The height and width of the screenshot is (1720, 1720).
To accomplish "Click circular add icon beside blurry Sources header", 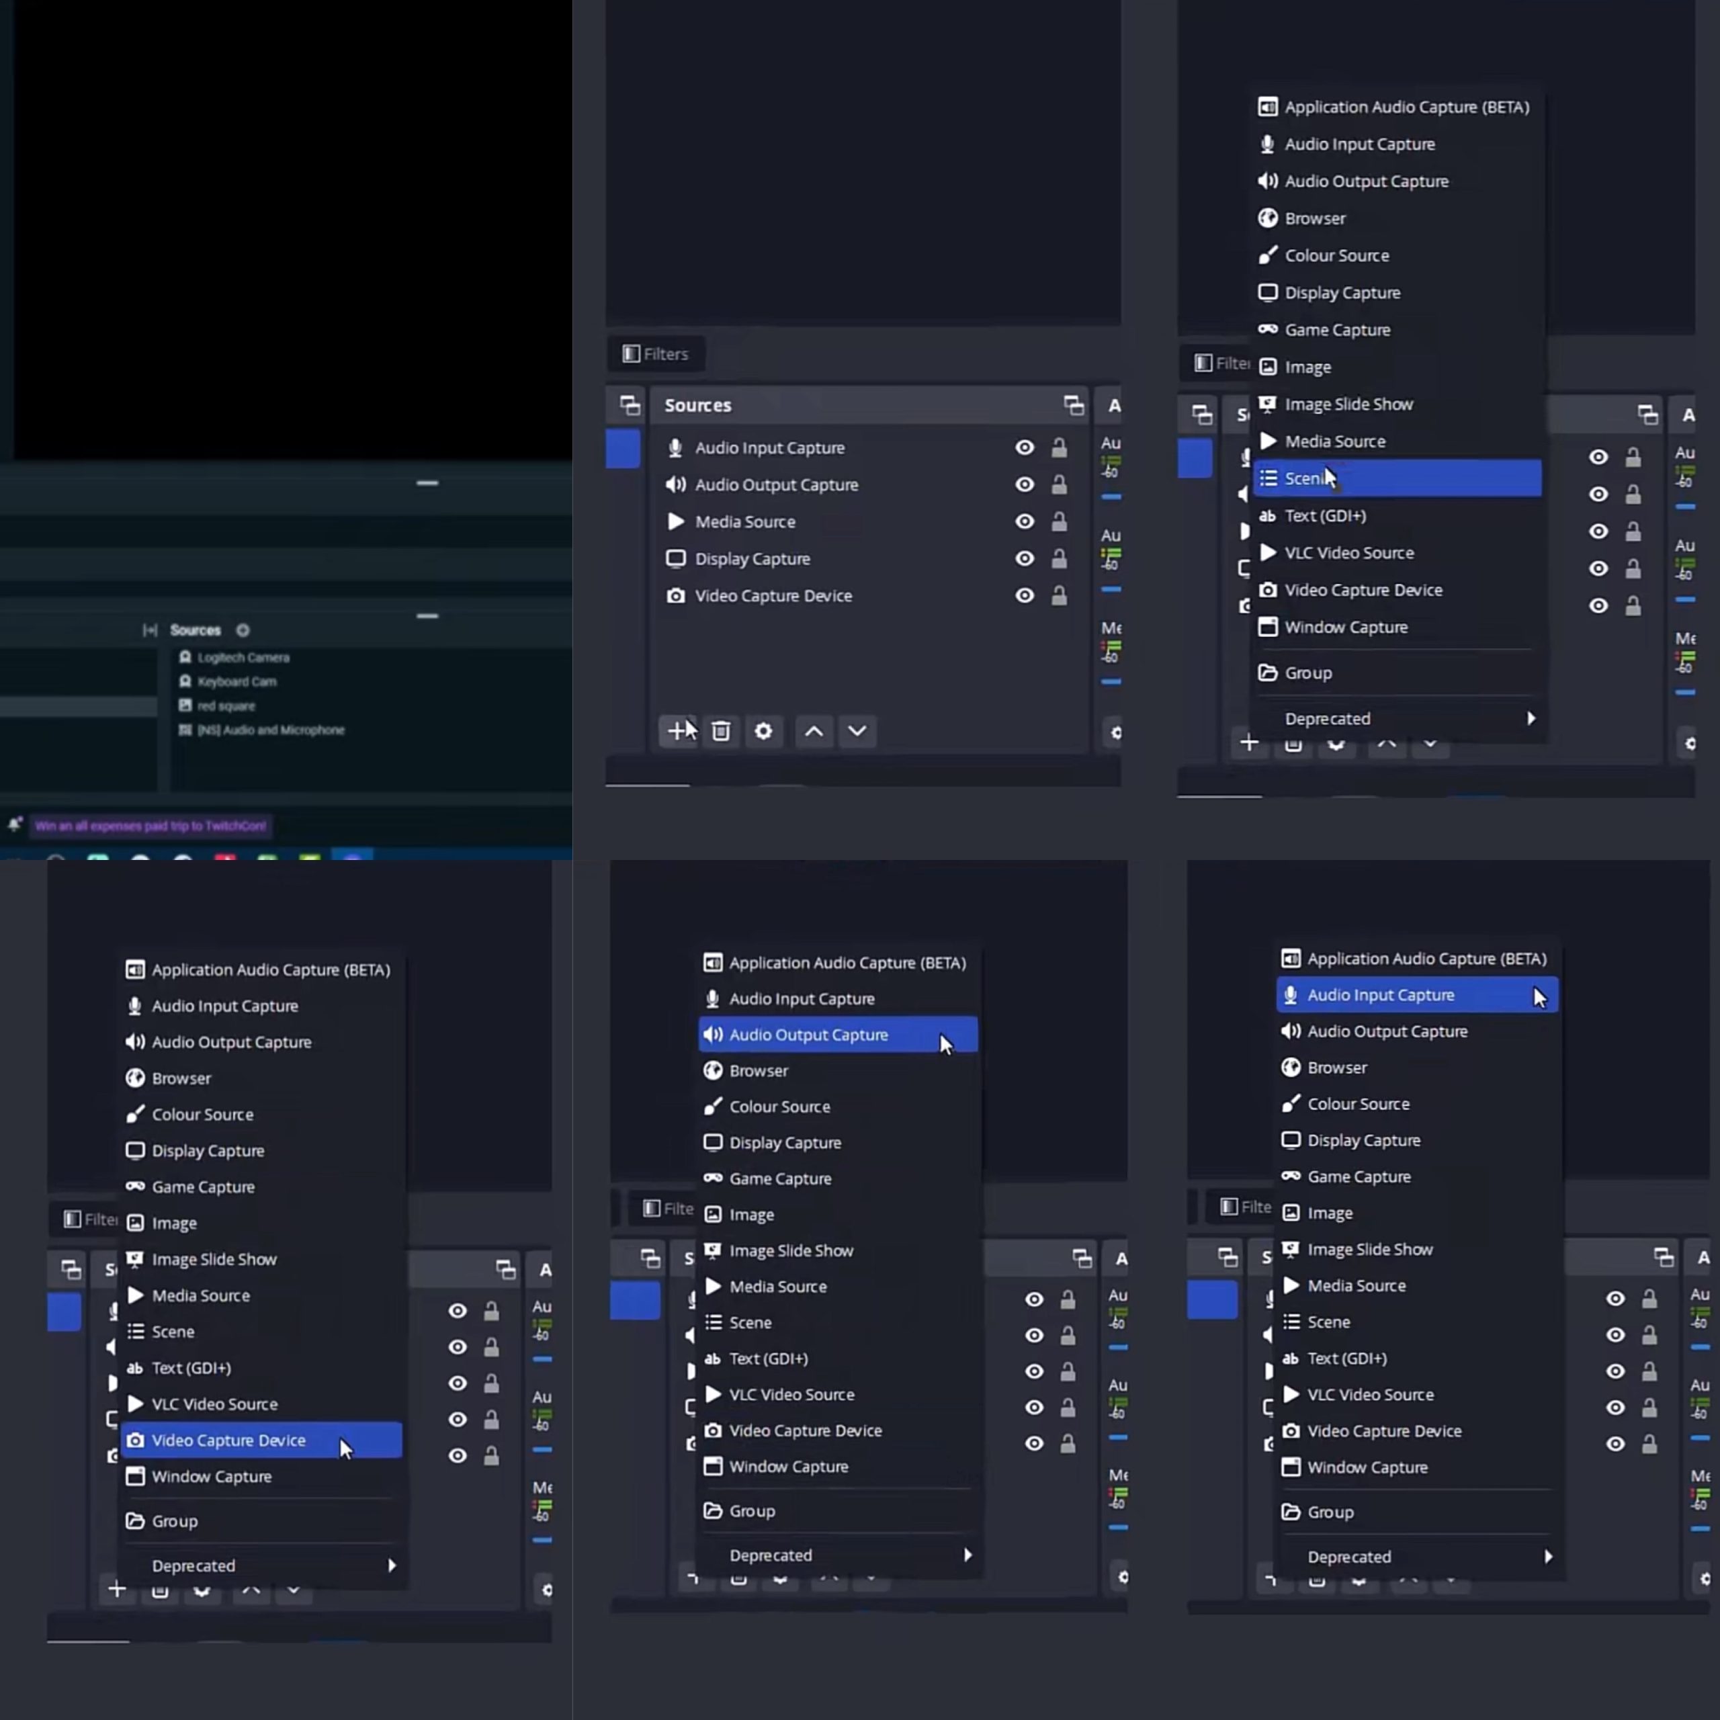I will click(242, 630).
